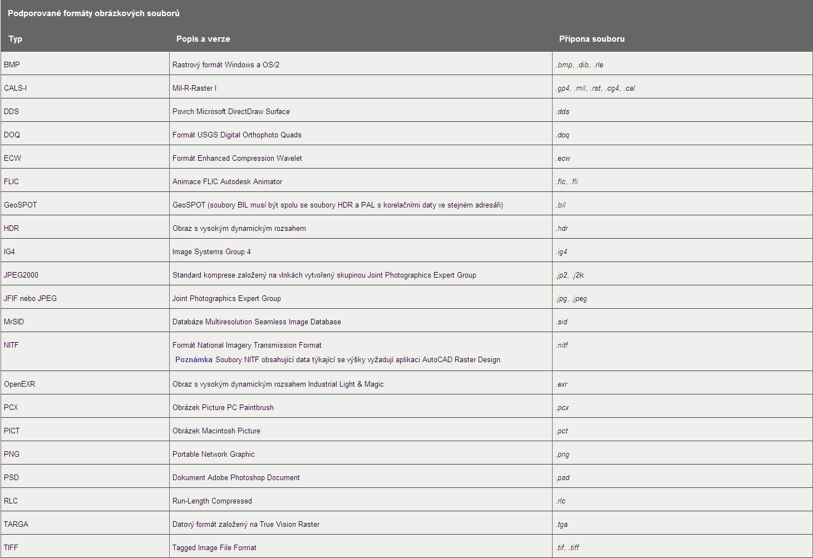
Task: Click the MrSID type cell
Action: pyautogui.click(x=14, y=322)
